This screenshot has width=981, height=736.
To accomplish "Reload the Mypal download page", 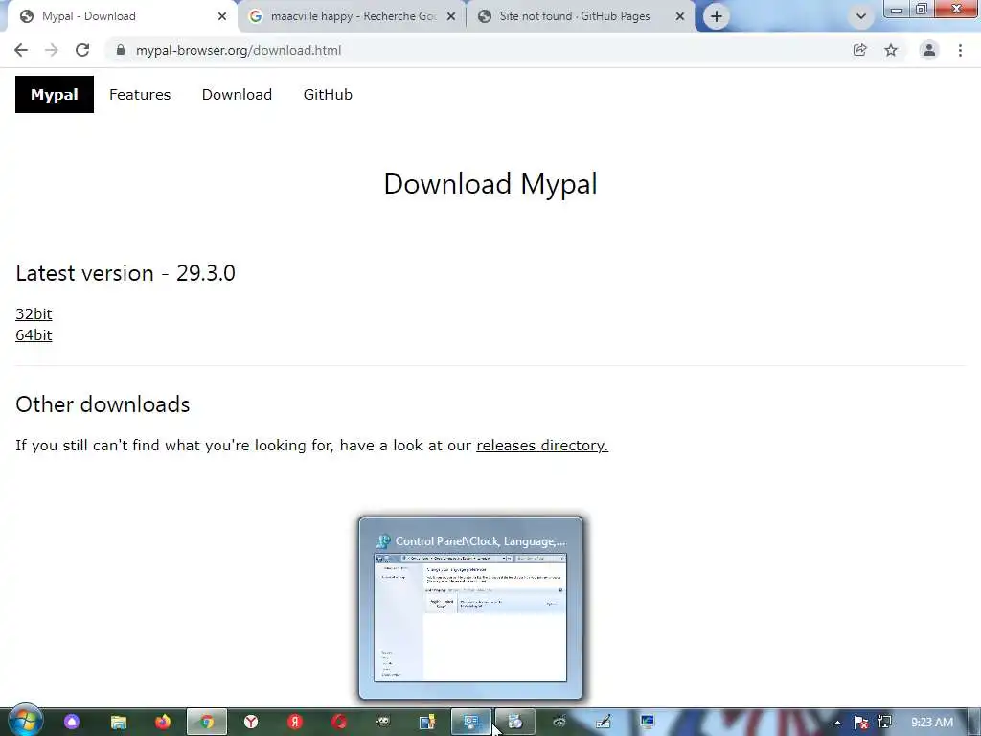I will (82, 50).
